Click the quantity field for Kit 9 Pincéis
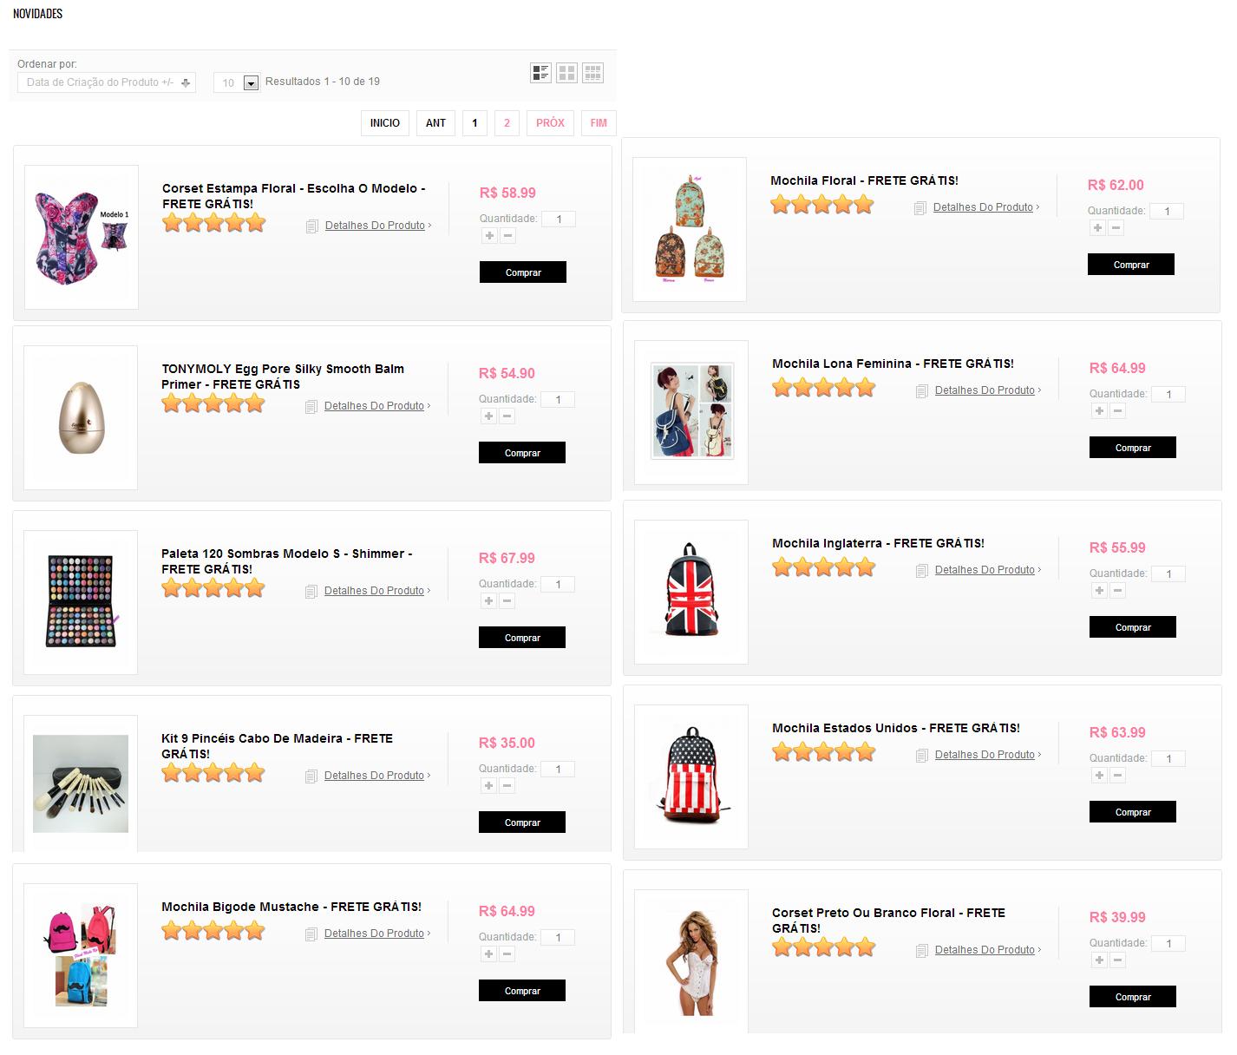This screenshot has height=1055, width=1237. (558, 769)
